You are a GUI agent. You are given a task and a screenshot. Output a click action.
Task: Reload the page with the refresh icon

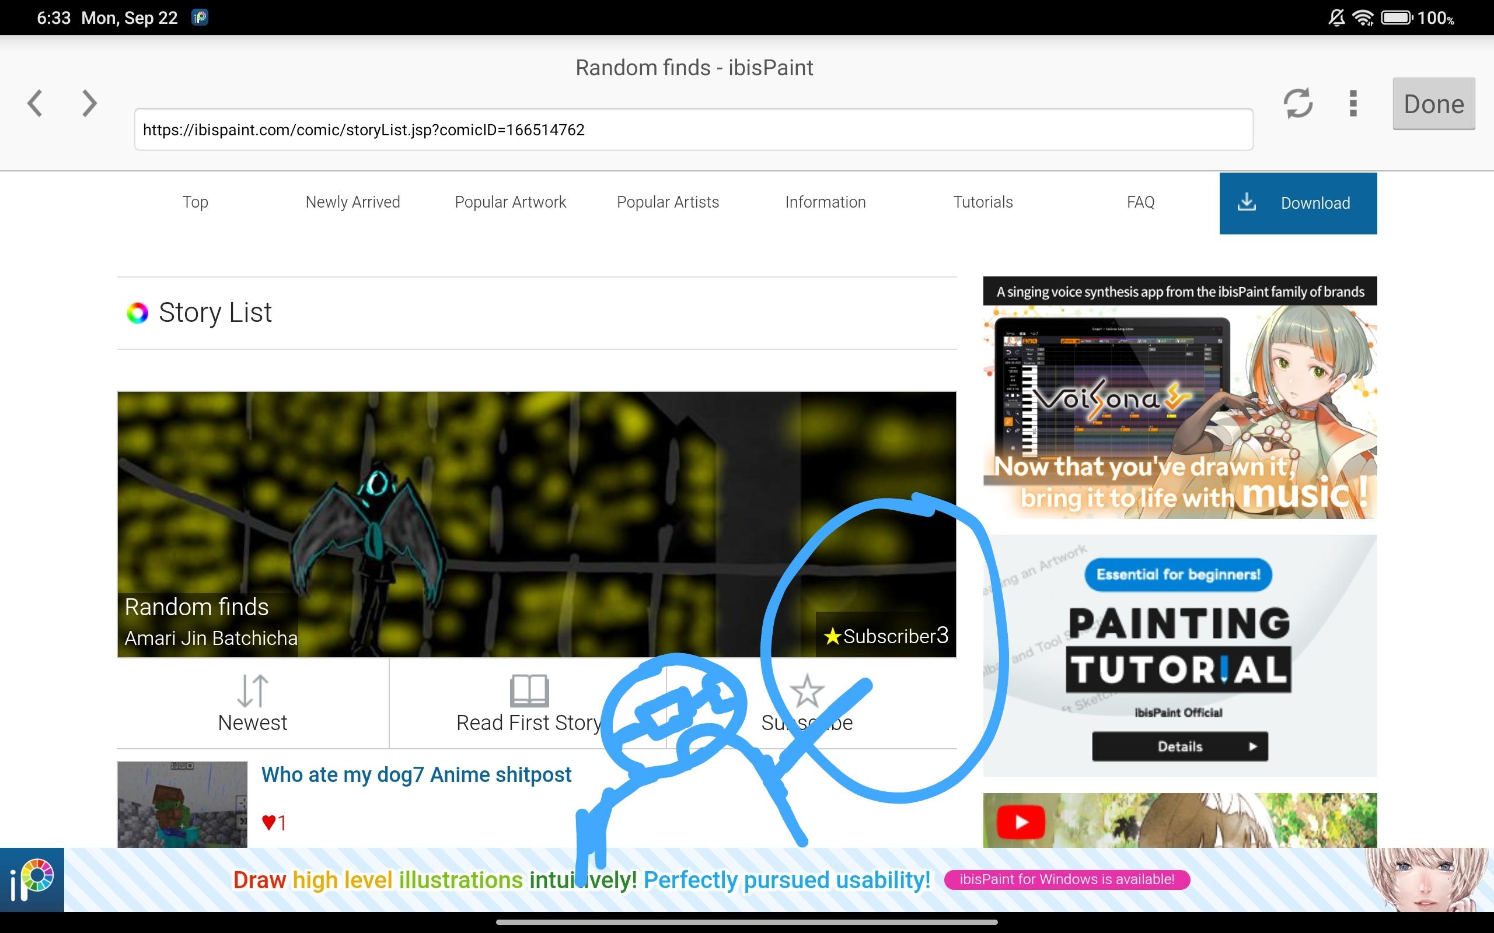1298,103
